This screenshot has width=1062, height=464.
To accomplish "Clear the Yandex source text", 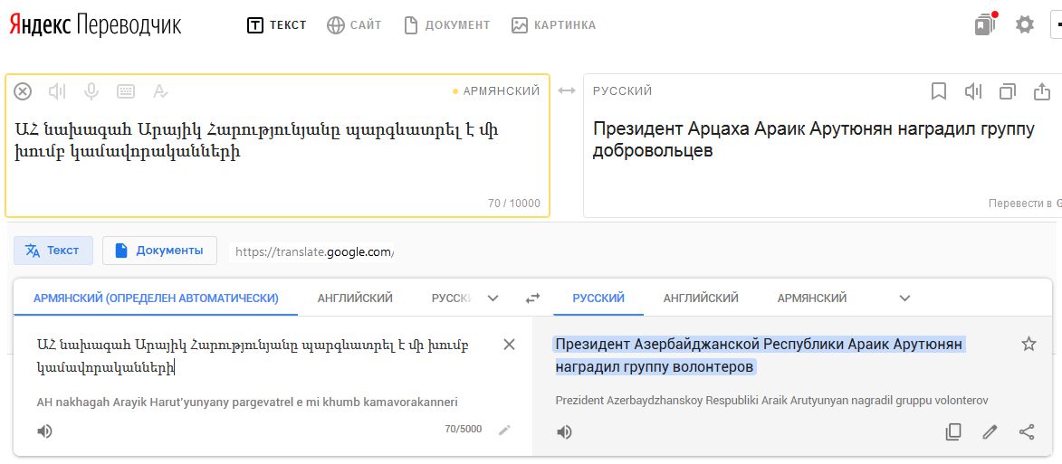I will coord(23,90).
